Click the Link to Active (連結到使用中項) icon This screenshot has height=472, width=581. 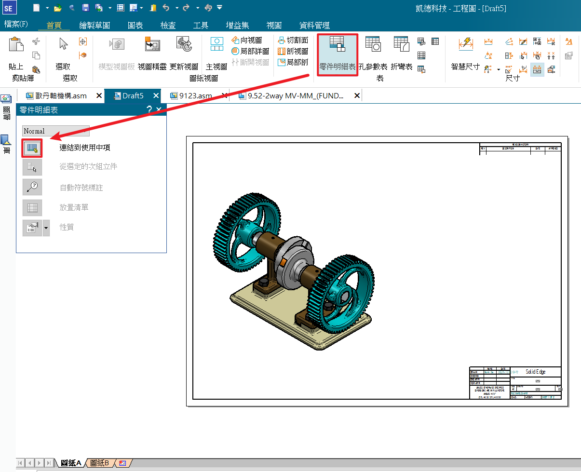pyautogui.click(x=32, y=148)
